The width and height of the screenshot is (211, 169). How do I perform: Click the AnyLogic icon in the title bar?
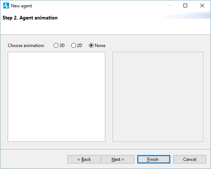tap(6, 6)
